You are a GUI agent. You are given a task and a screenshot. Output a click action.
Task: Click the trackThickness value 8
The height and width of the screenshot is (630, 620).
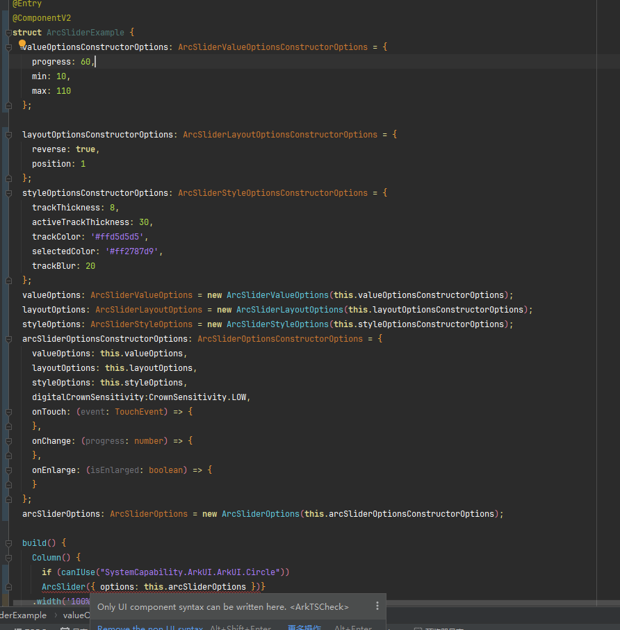point(112,208)
